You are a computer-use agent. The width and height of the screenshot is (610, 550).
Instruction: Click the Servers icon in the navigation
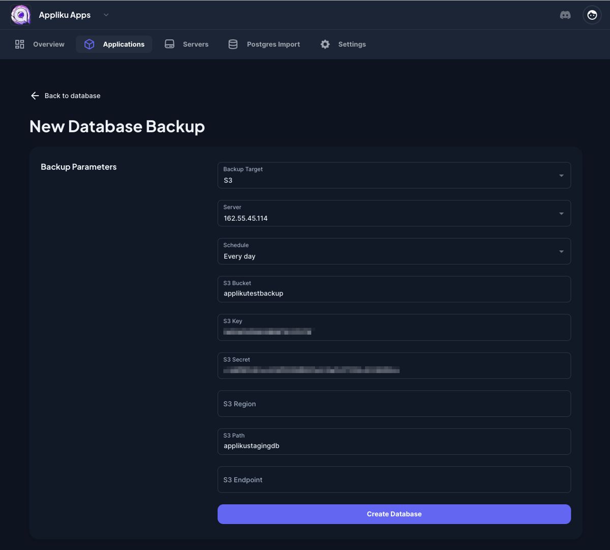click(169, 44)
